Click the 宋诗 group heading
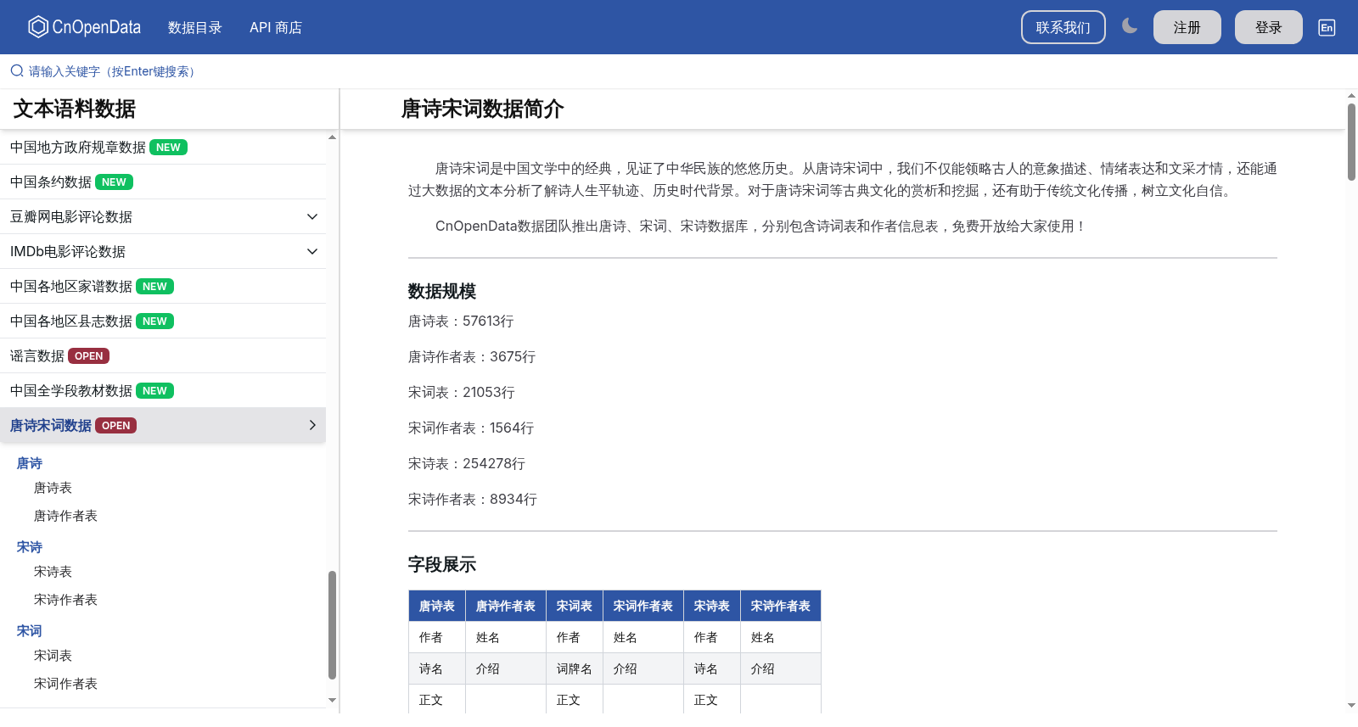 point(30,547)
